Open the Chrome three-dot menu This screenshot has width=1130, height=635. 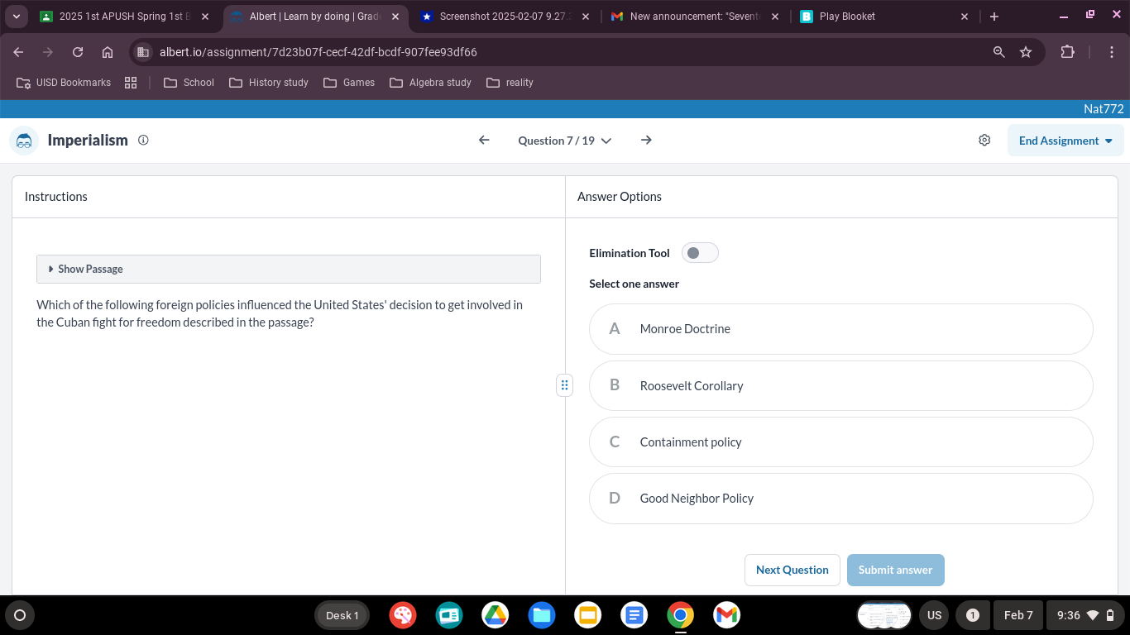tap(1113, 52)
